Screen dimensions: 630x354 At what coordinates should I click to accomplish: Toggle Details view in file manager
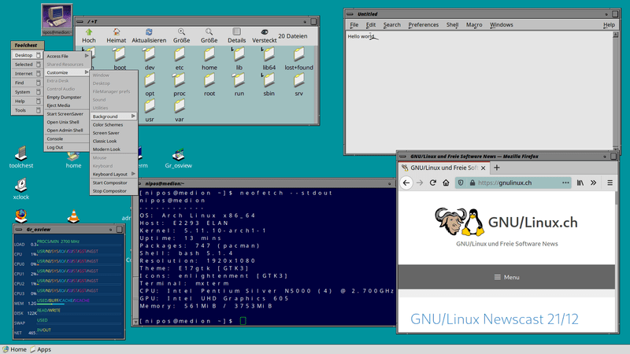237,32
